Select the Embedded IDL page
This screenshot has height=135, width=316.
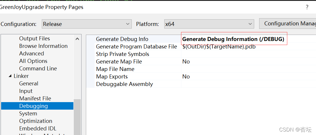tap(38, 128)
